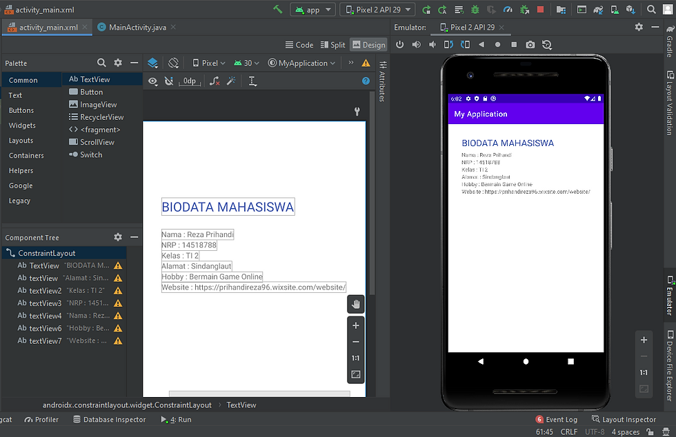Toggle view options eye icon
This screenshot has height=437, width=676.
152,81
